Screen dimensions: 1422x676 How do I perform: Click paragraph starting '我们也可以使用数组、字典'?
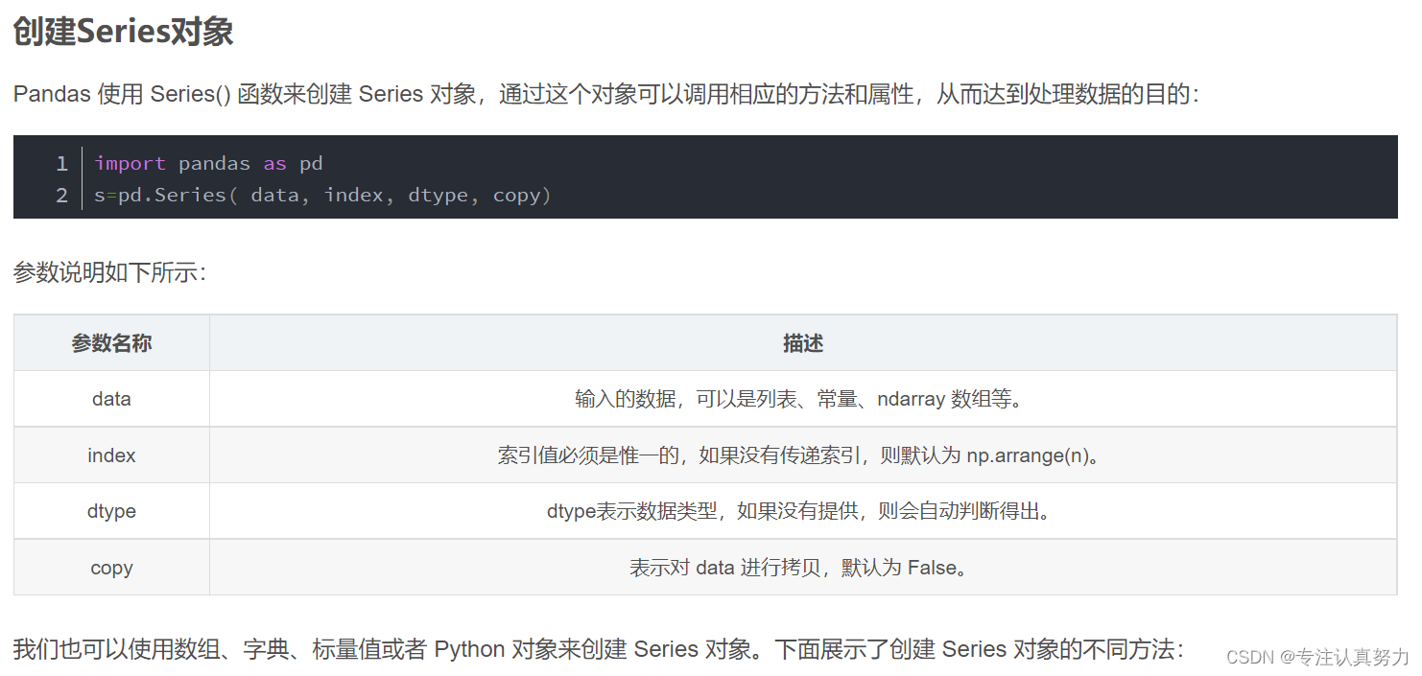(599, 649)
